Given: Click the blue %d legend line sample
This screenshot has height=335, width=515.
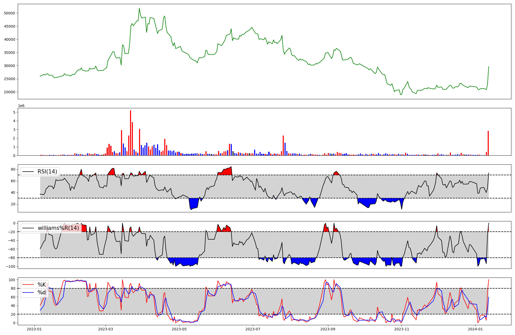Looking at the screenshot, I should tap(28, 293).
